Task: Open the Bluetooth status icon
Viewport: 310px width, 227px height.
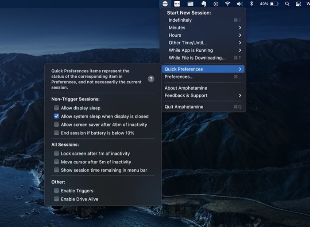Action: 252,4
